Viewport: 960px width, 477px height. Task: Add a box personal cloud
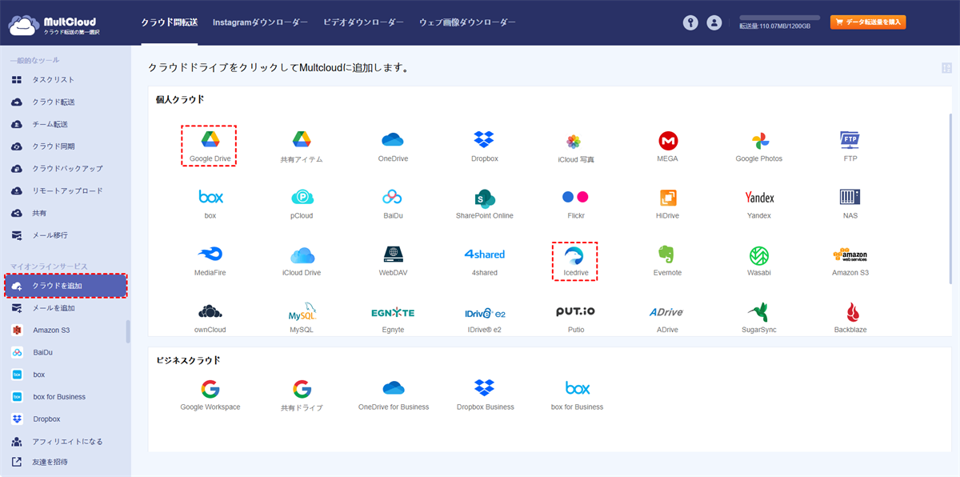coord(210,204)
